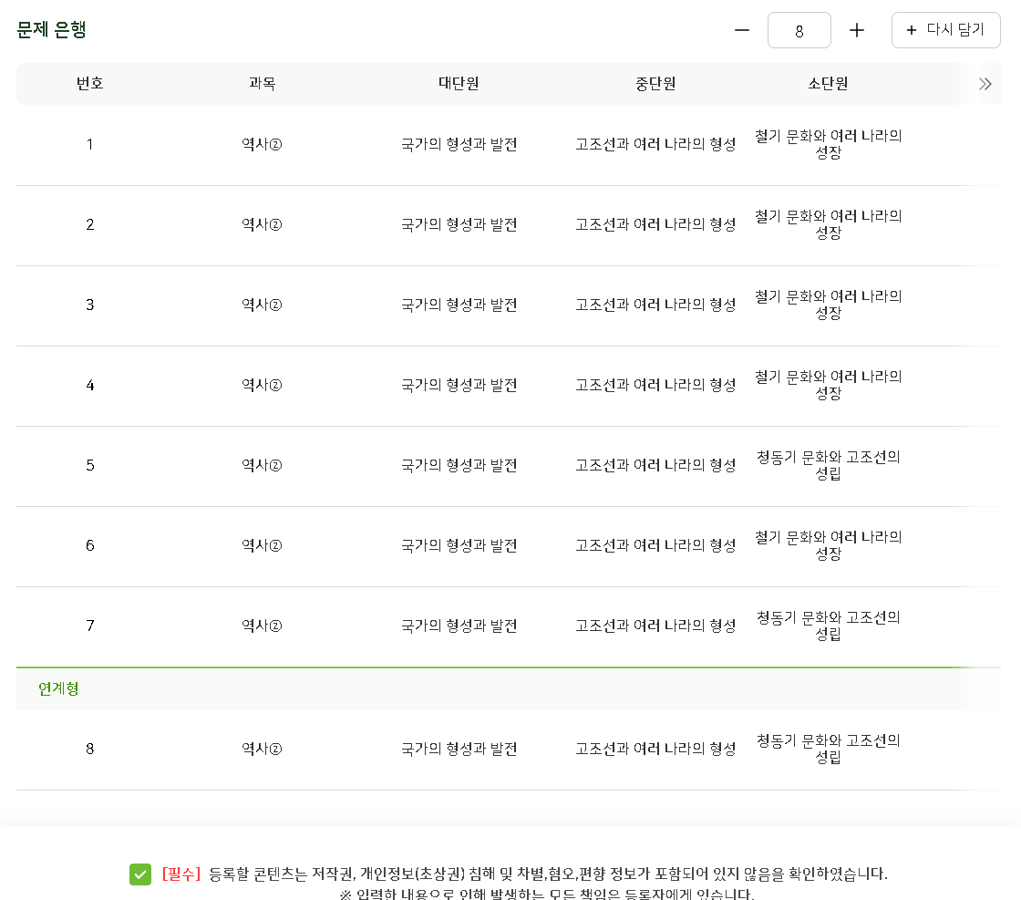Select the 번호 column header
This screenshot has width=1021, height=900.
pos(90,83)
